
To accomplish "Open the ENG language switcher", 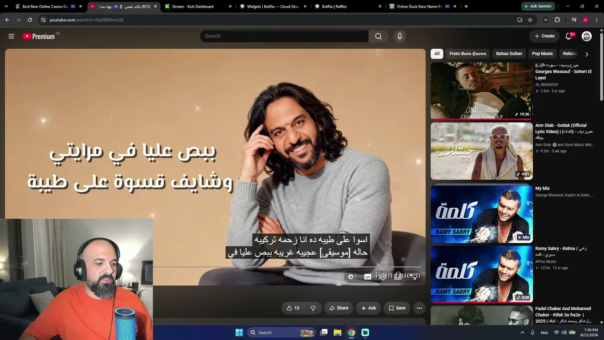I will (545, 332).
